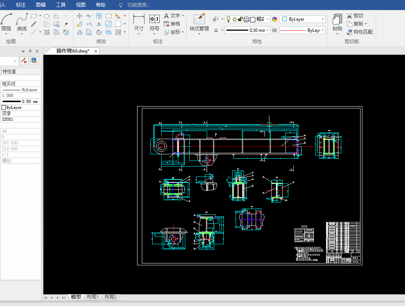Toggle the layer lightbulb on/off icon
The image size is (405, 306).
tap(229, 19)
